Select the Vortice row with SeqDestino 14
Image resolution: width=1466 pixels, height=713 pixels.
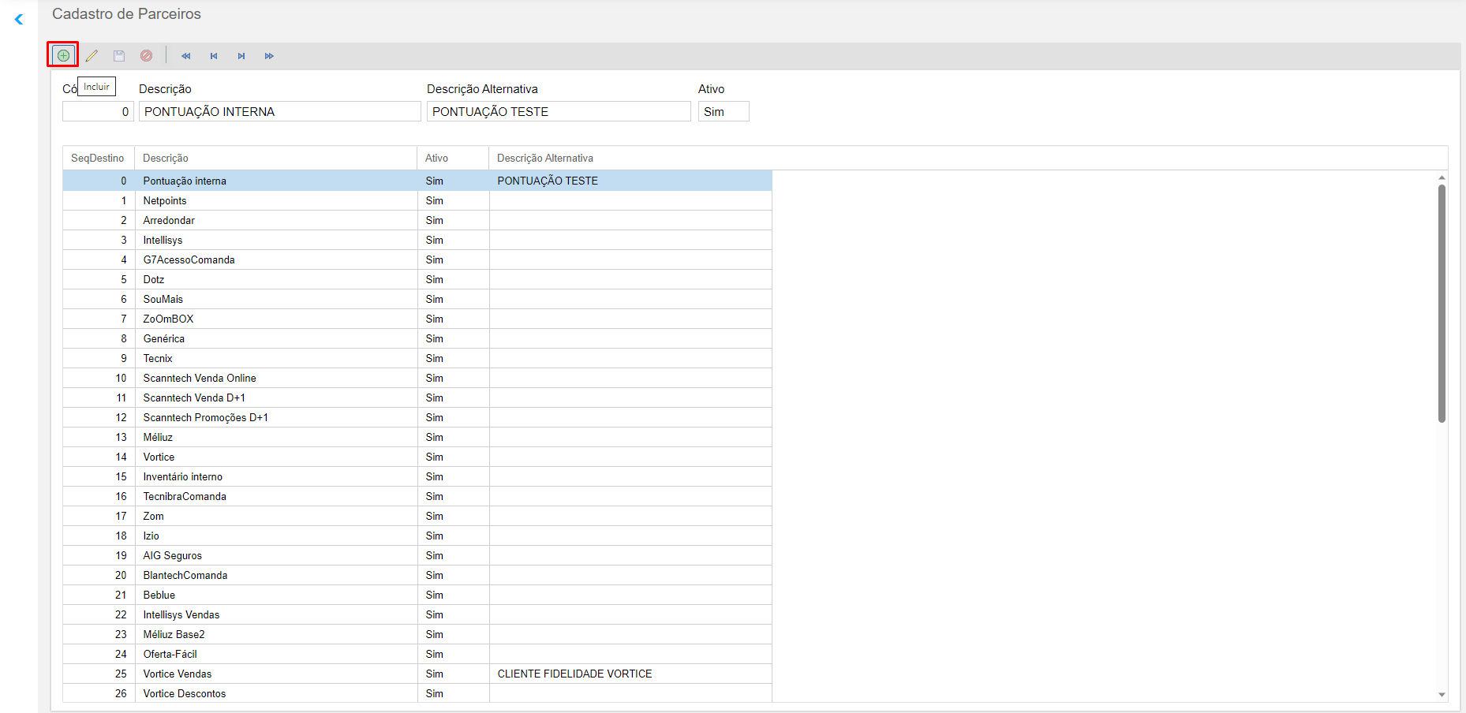[417, 457]
